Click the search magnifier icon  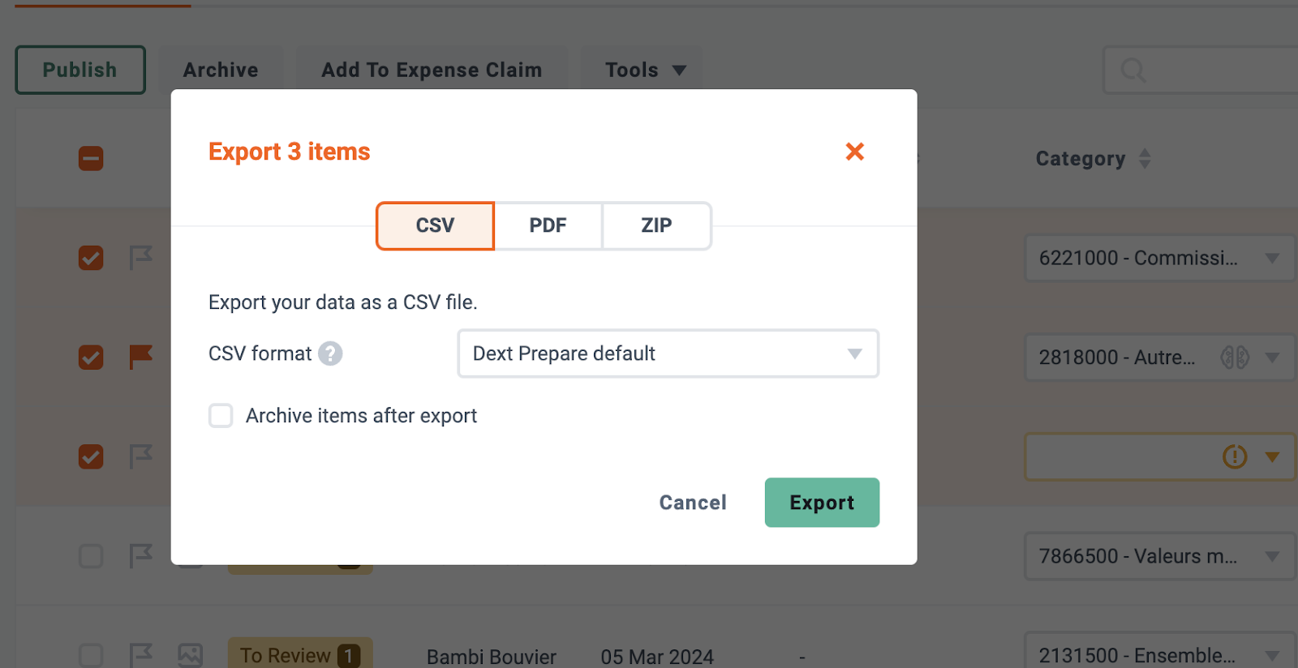point(1133,71)
